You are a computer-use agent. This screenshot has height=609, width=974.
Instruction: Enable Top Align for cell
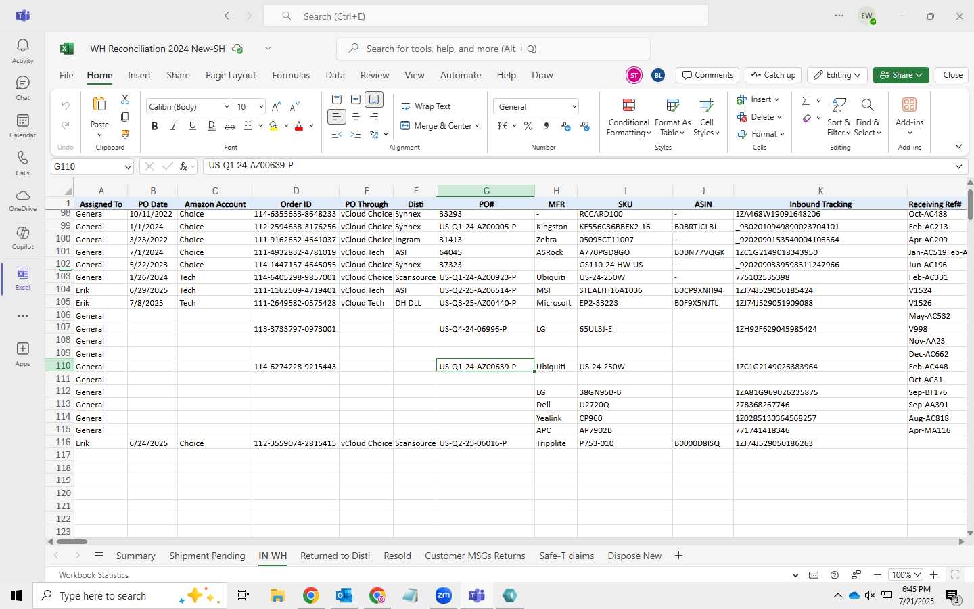point(337,99)
